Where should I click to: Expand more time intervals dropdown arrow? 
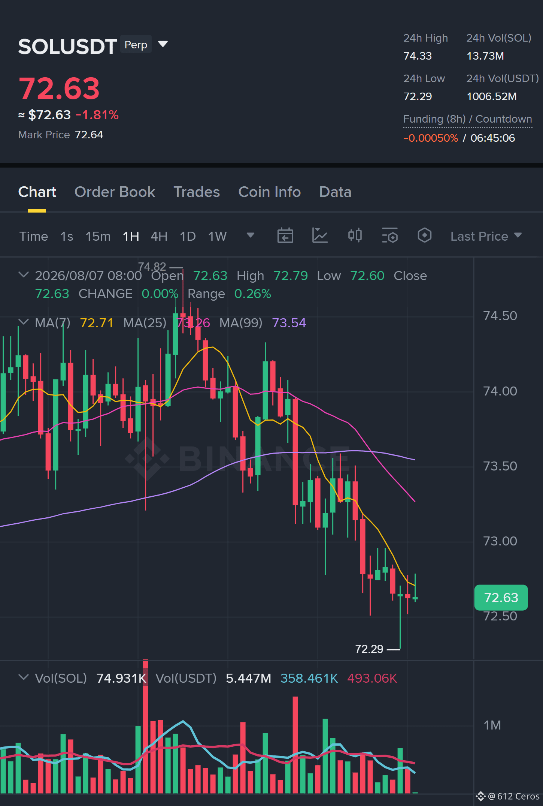click(251, 235)
